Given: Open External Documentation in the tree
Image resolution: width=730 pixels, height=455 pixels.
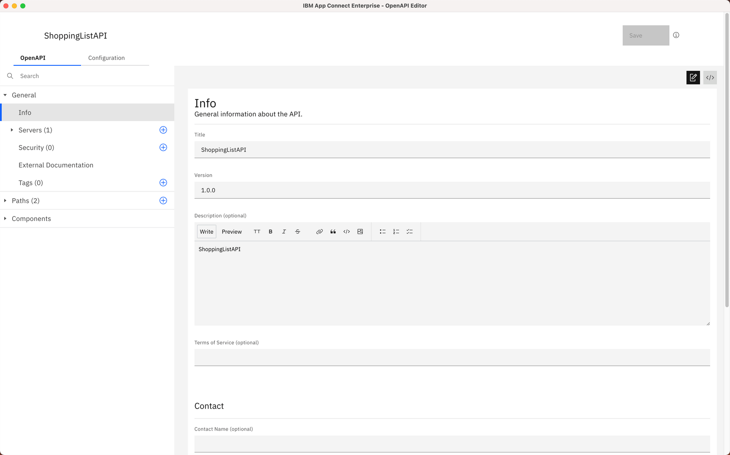Looking at the screenshot, I should pyautogui.click(x=56, y=165).
